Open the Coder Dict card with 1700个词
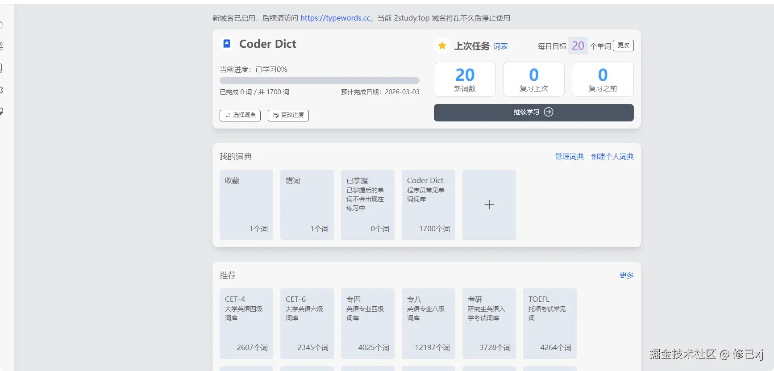Screen dimensions: 774x371 tap(429, 205)
